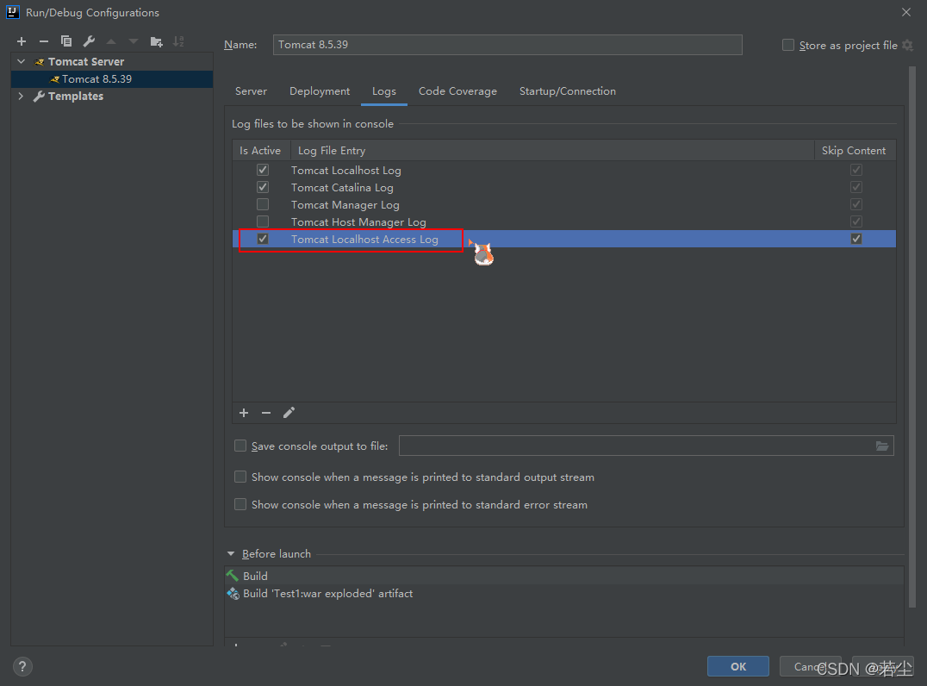Expand the Templates tree node

pos(22,96)
